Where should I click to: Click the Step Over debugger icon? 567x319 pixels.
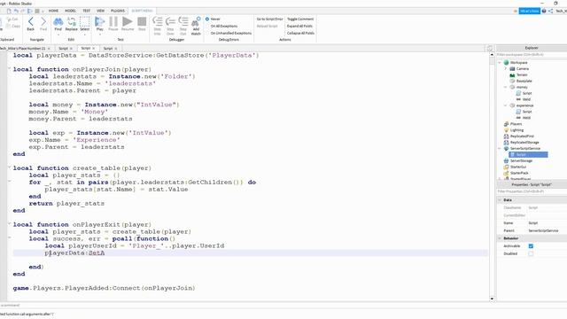pyautogui.click(x=170, y=21)
